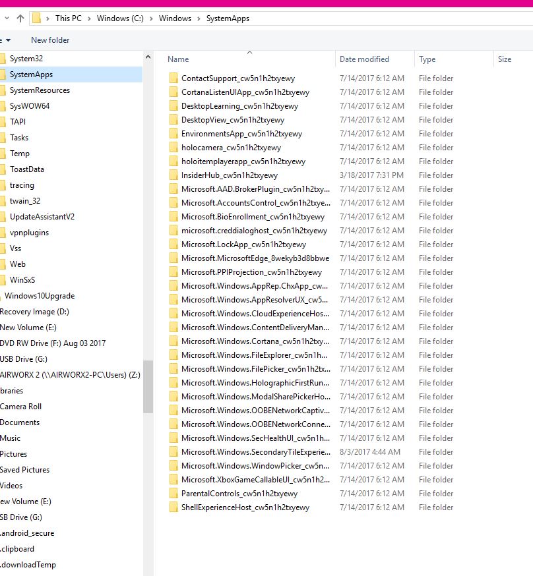Viewport: 533px width, 576px height.
Task: Click the ParentalControls folder icon
Action: click(x=173, y=494)
